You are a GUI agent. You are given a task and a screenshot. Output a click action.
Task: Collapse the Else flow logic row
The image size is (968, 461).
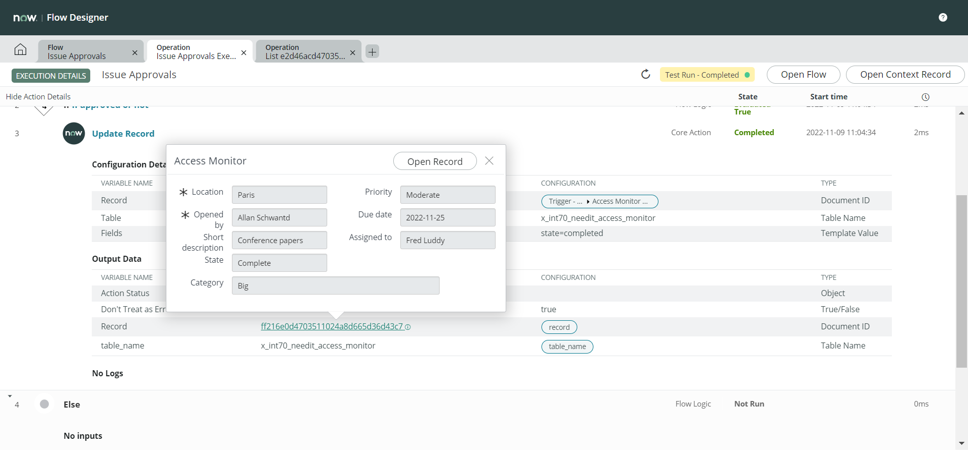point(9,395)
